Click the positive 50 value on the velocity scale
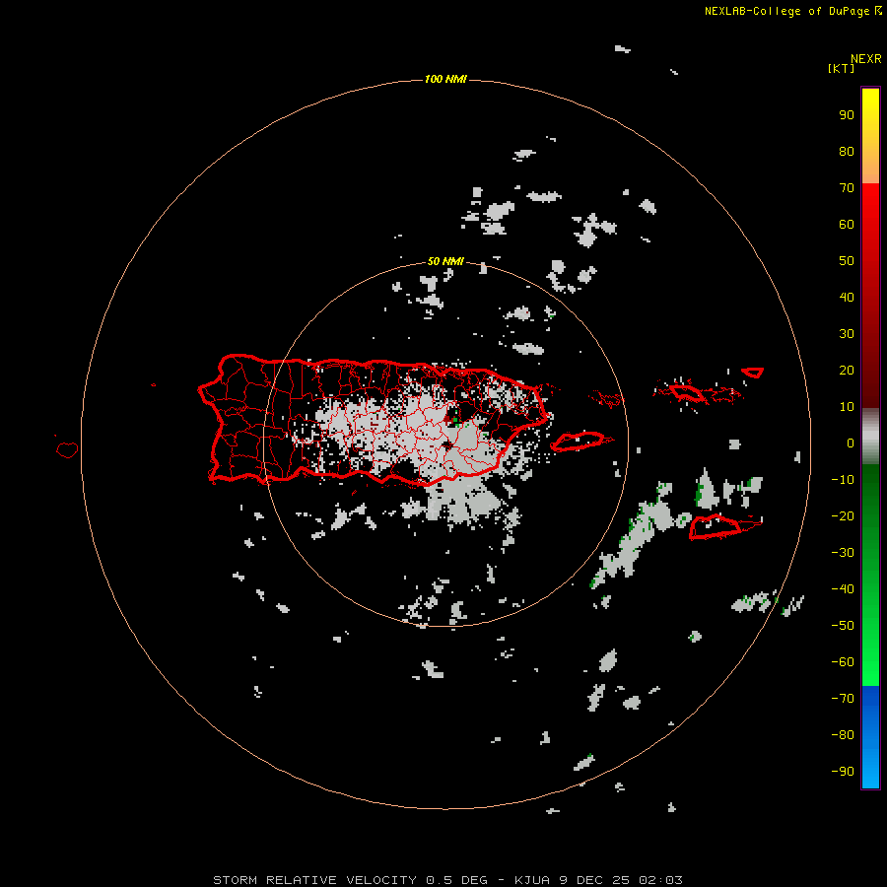The image size is (887, 887). click(x=847, y=261)
